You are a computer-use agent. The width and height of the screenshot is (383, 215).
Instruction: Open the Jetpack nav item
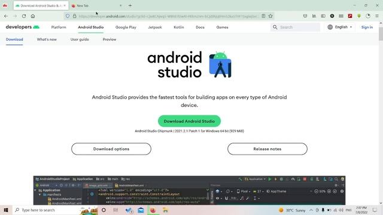click(155, 27)
